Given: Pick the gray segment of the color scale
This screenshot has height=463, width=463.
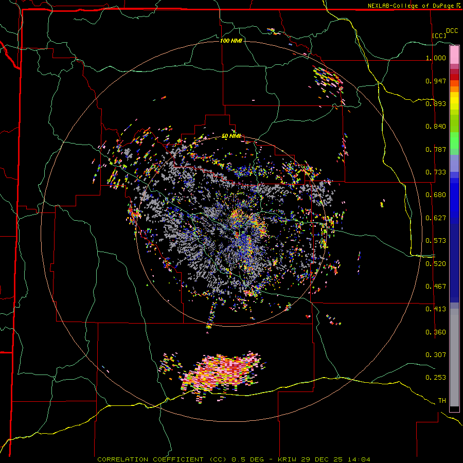Looking at the screenshot, I should coord(454,358).
